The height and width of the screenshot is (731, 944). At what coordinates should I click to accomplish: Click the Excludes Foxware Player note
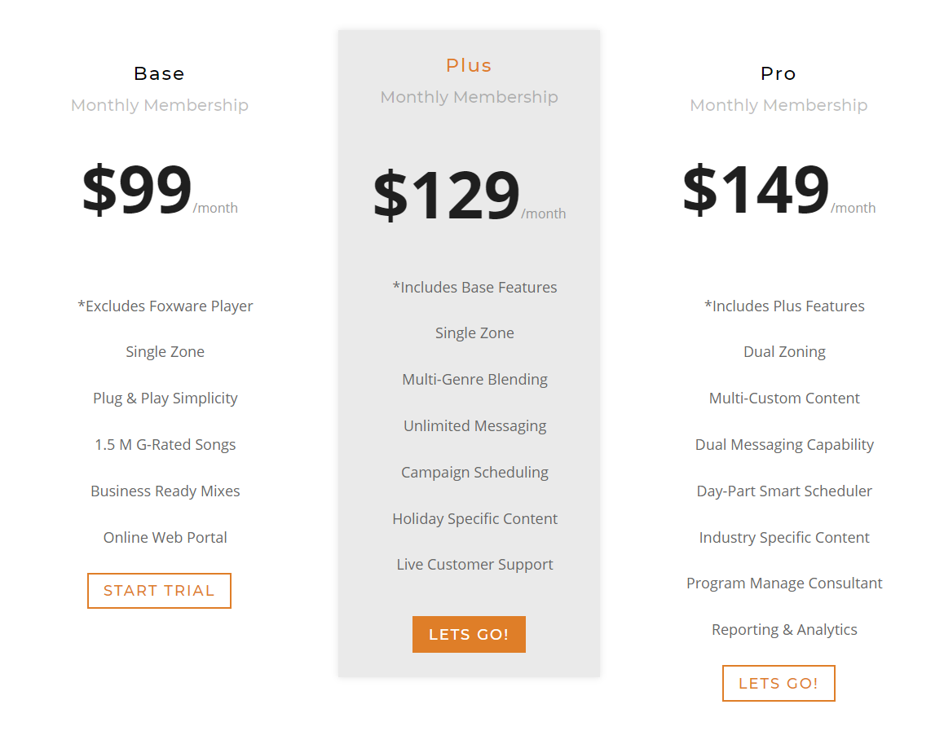(x=165, y=306)
